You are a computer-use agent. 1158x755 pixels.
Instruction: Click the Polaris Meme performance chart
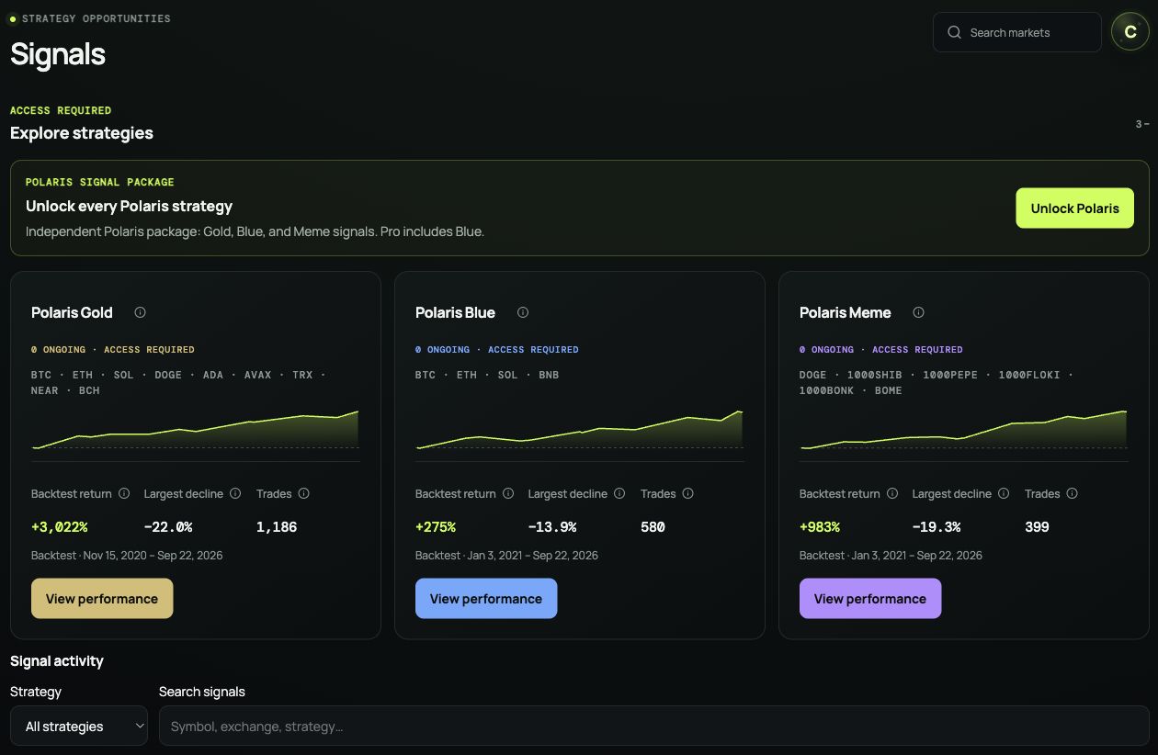(x=963, y=430)
